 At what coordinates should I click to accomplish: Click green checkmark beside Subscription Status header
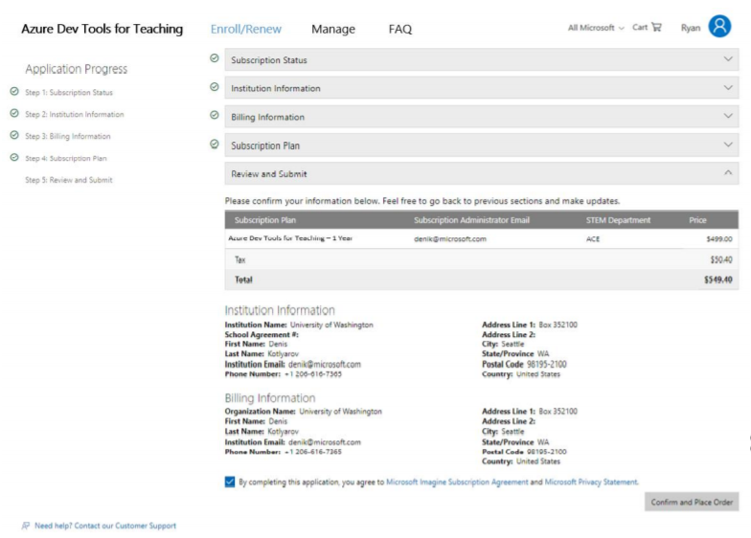(x=215, y=57)
